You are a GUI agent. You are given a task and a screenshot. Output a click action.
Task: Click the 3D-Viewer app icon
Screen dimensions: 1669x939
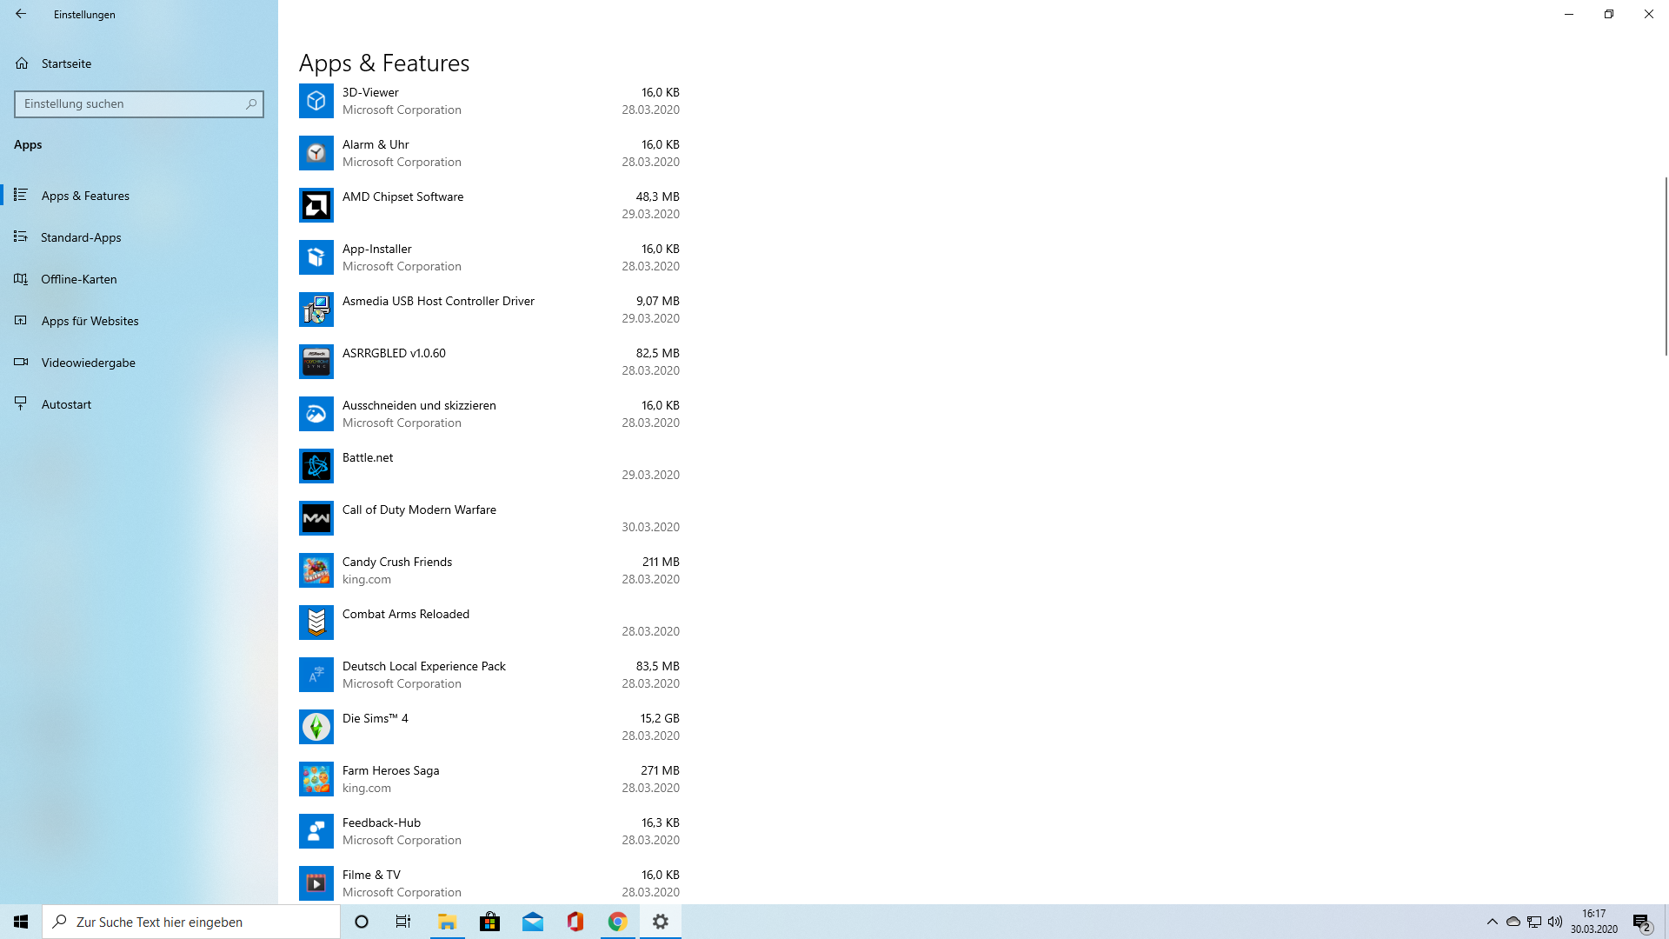(x=316, y=101)
